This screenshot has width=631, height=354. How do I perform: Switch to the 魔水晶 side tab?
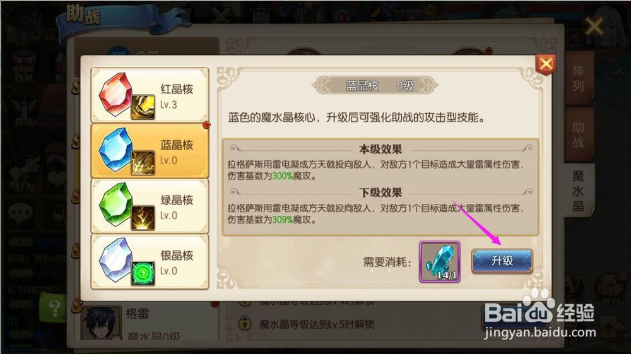578,191
